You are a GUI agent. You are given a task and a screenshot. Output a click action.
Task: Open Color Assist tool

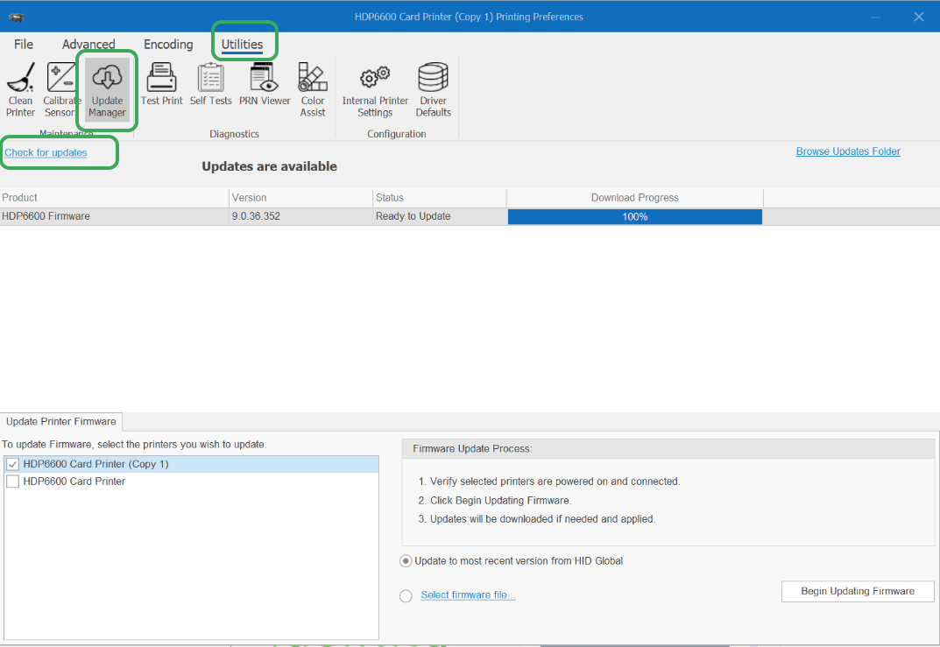[313, 90]
